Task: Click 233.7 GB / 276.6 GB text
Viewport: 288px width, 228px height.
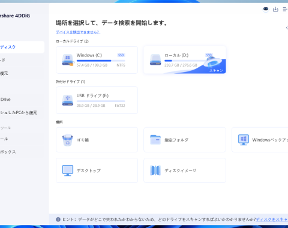Action: tap(181, 65)
